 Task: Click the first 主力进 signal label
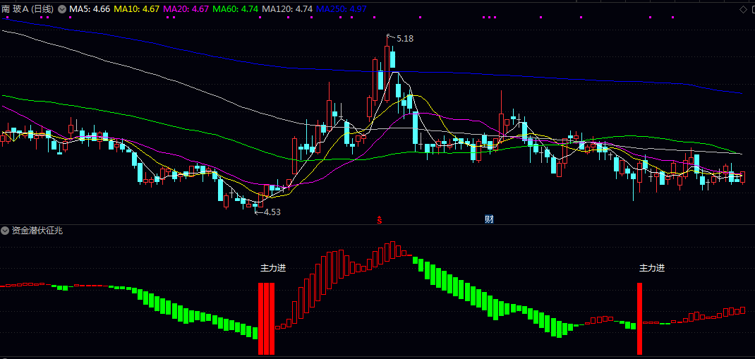273,268
